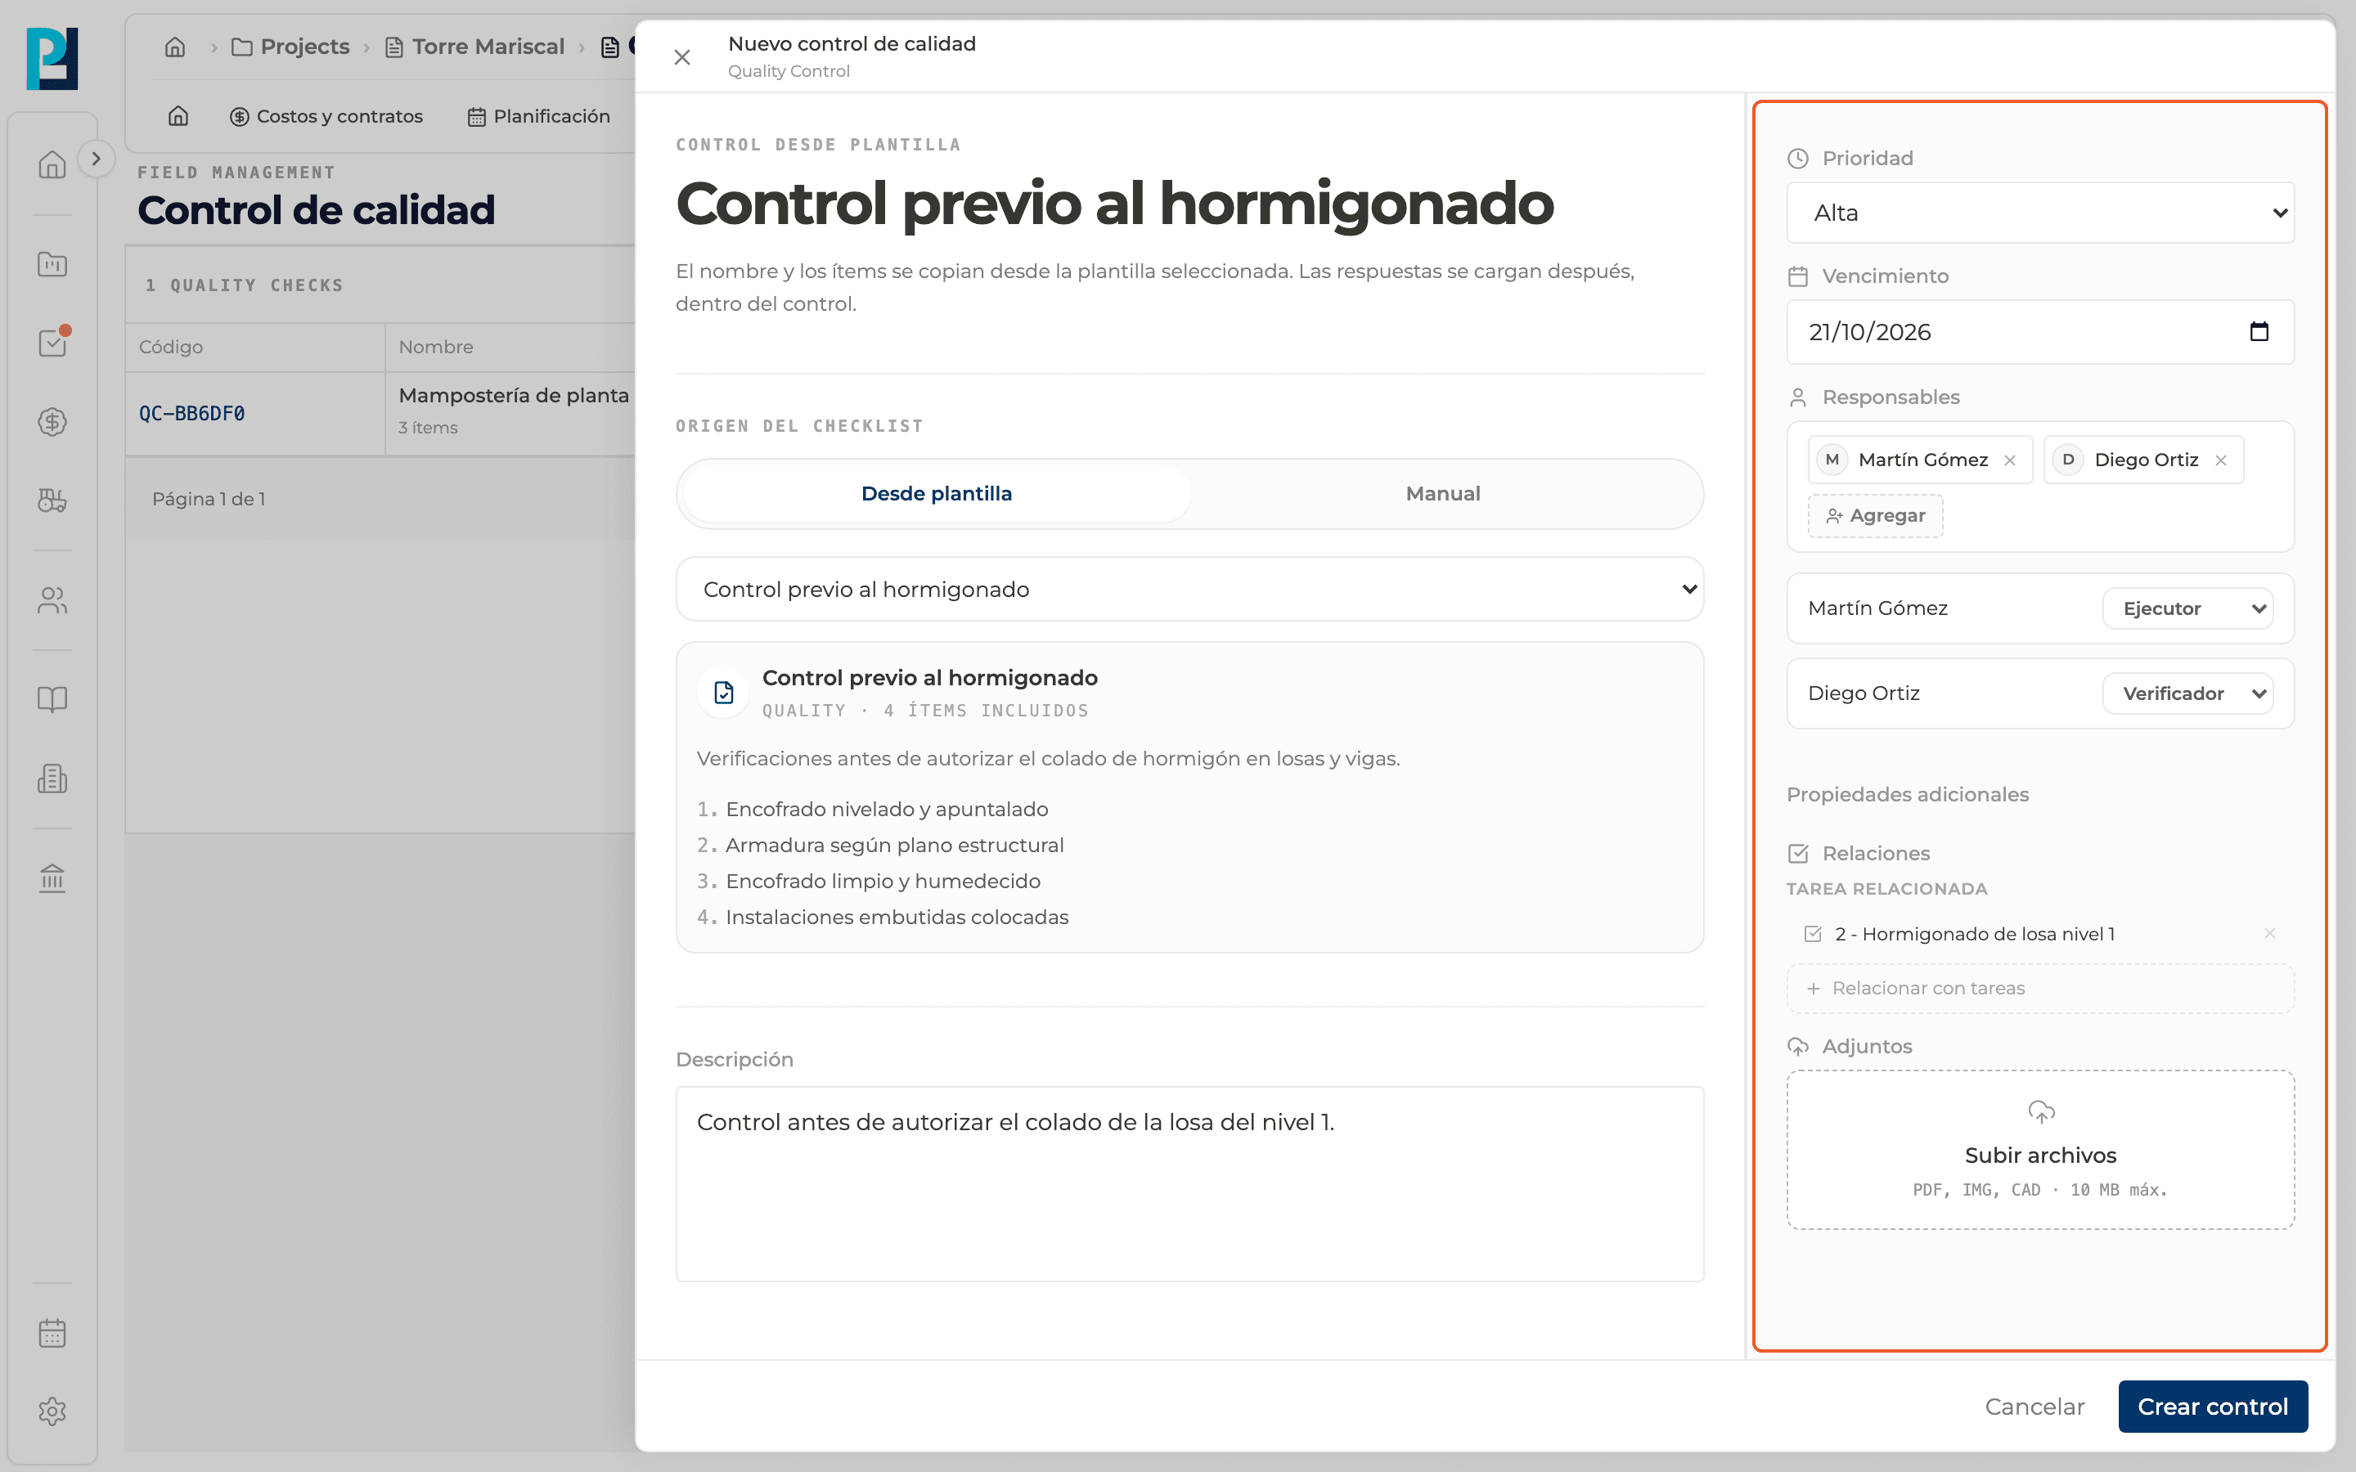The image size is (2356, 1472).
Task: Open the template dropdown Control previo al hormigonado
Action: click(x=1189, y=589)
